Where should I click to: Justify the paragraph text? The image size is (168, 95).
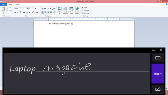[x=51, y=12]
